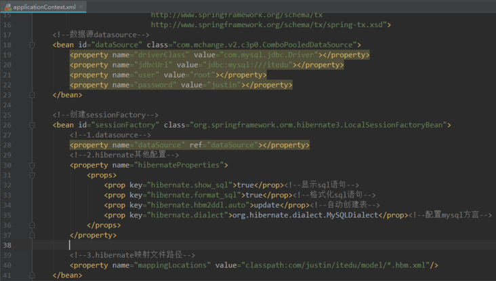Image resolution: width=496 pixels, height=281 pixels.
Task: Click the "driverClass" property name
Action: pos(162,55)
